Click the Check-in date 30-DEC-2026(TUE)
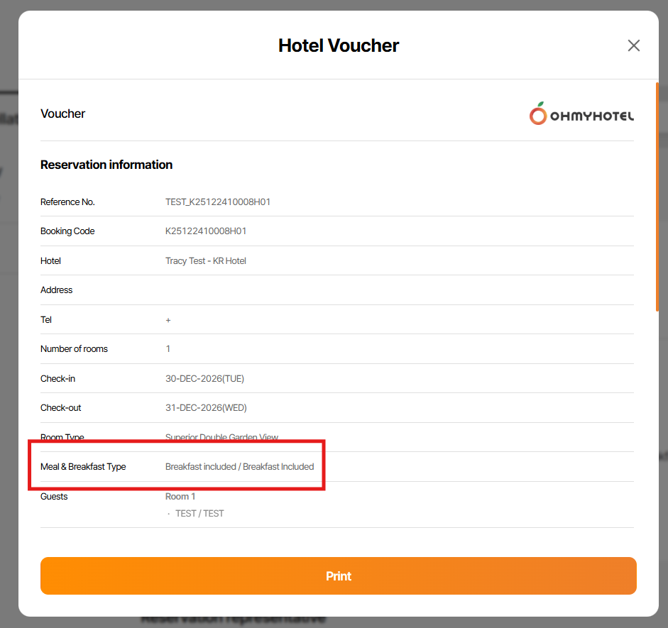668x628 pixels. [204, 379]
